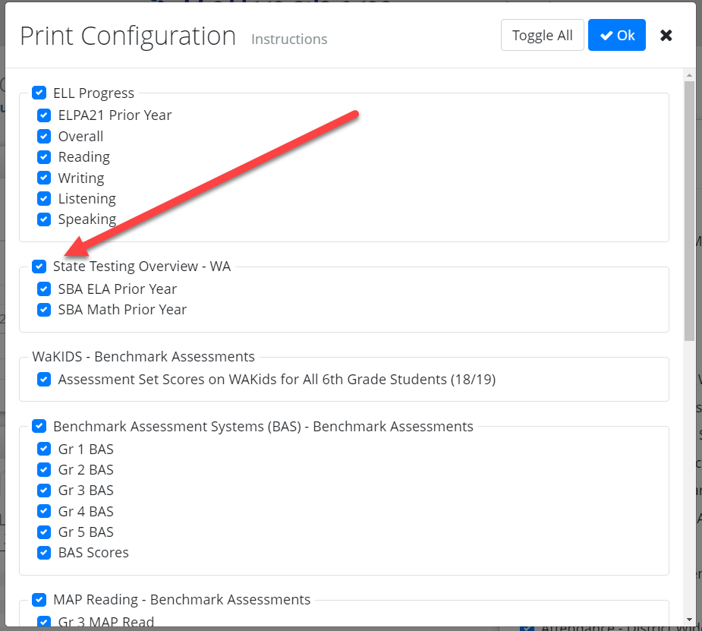Toggle the Listening checkbox
The width and height of the screenshot is (702, 631).
point(44,198)
